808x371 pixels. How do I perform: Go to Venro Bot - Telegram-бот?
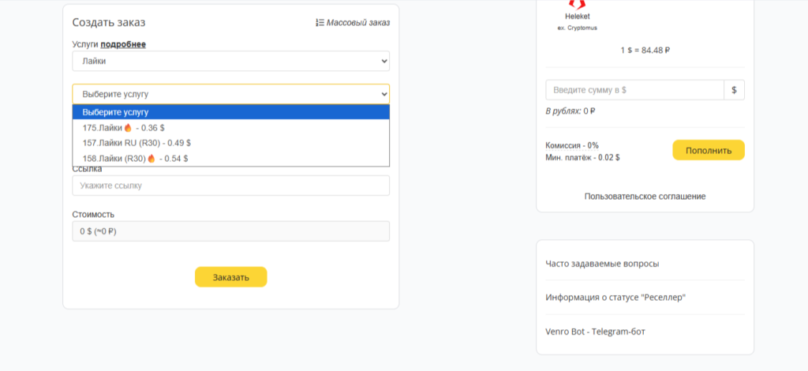point(597,332)
